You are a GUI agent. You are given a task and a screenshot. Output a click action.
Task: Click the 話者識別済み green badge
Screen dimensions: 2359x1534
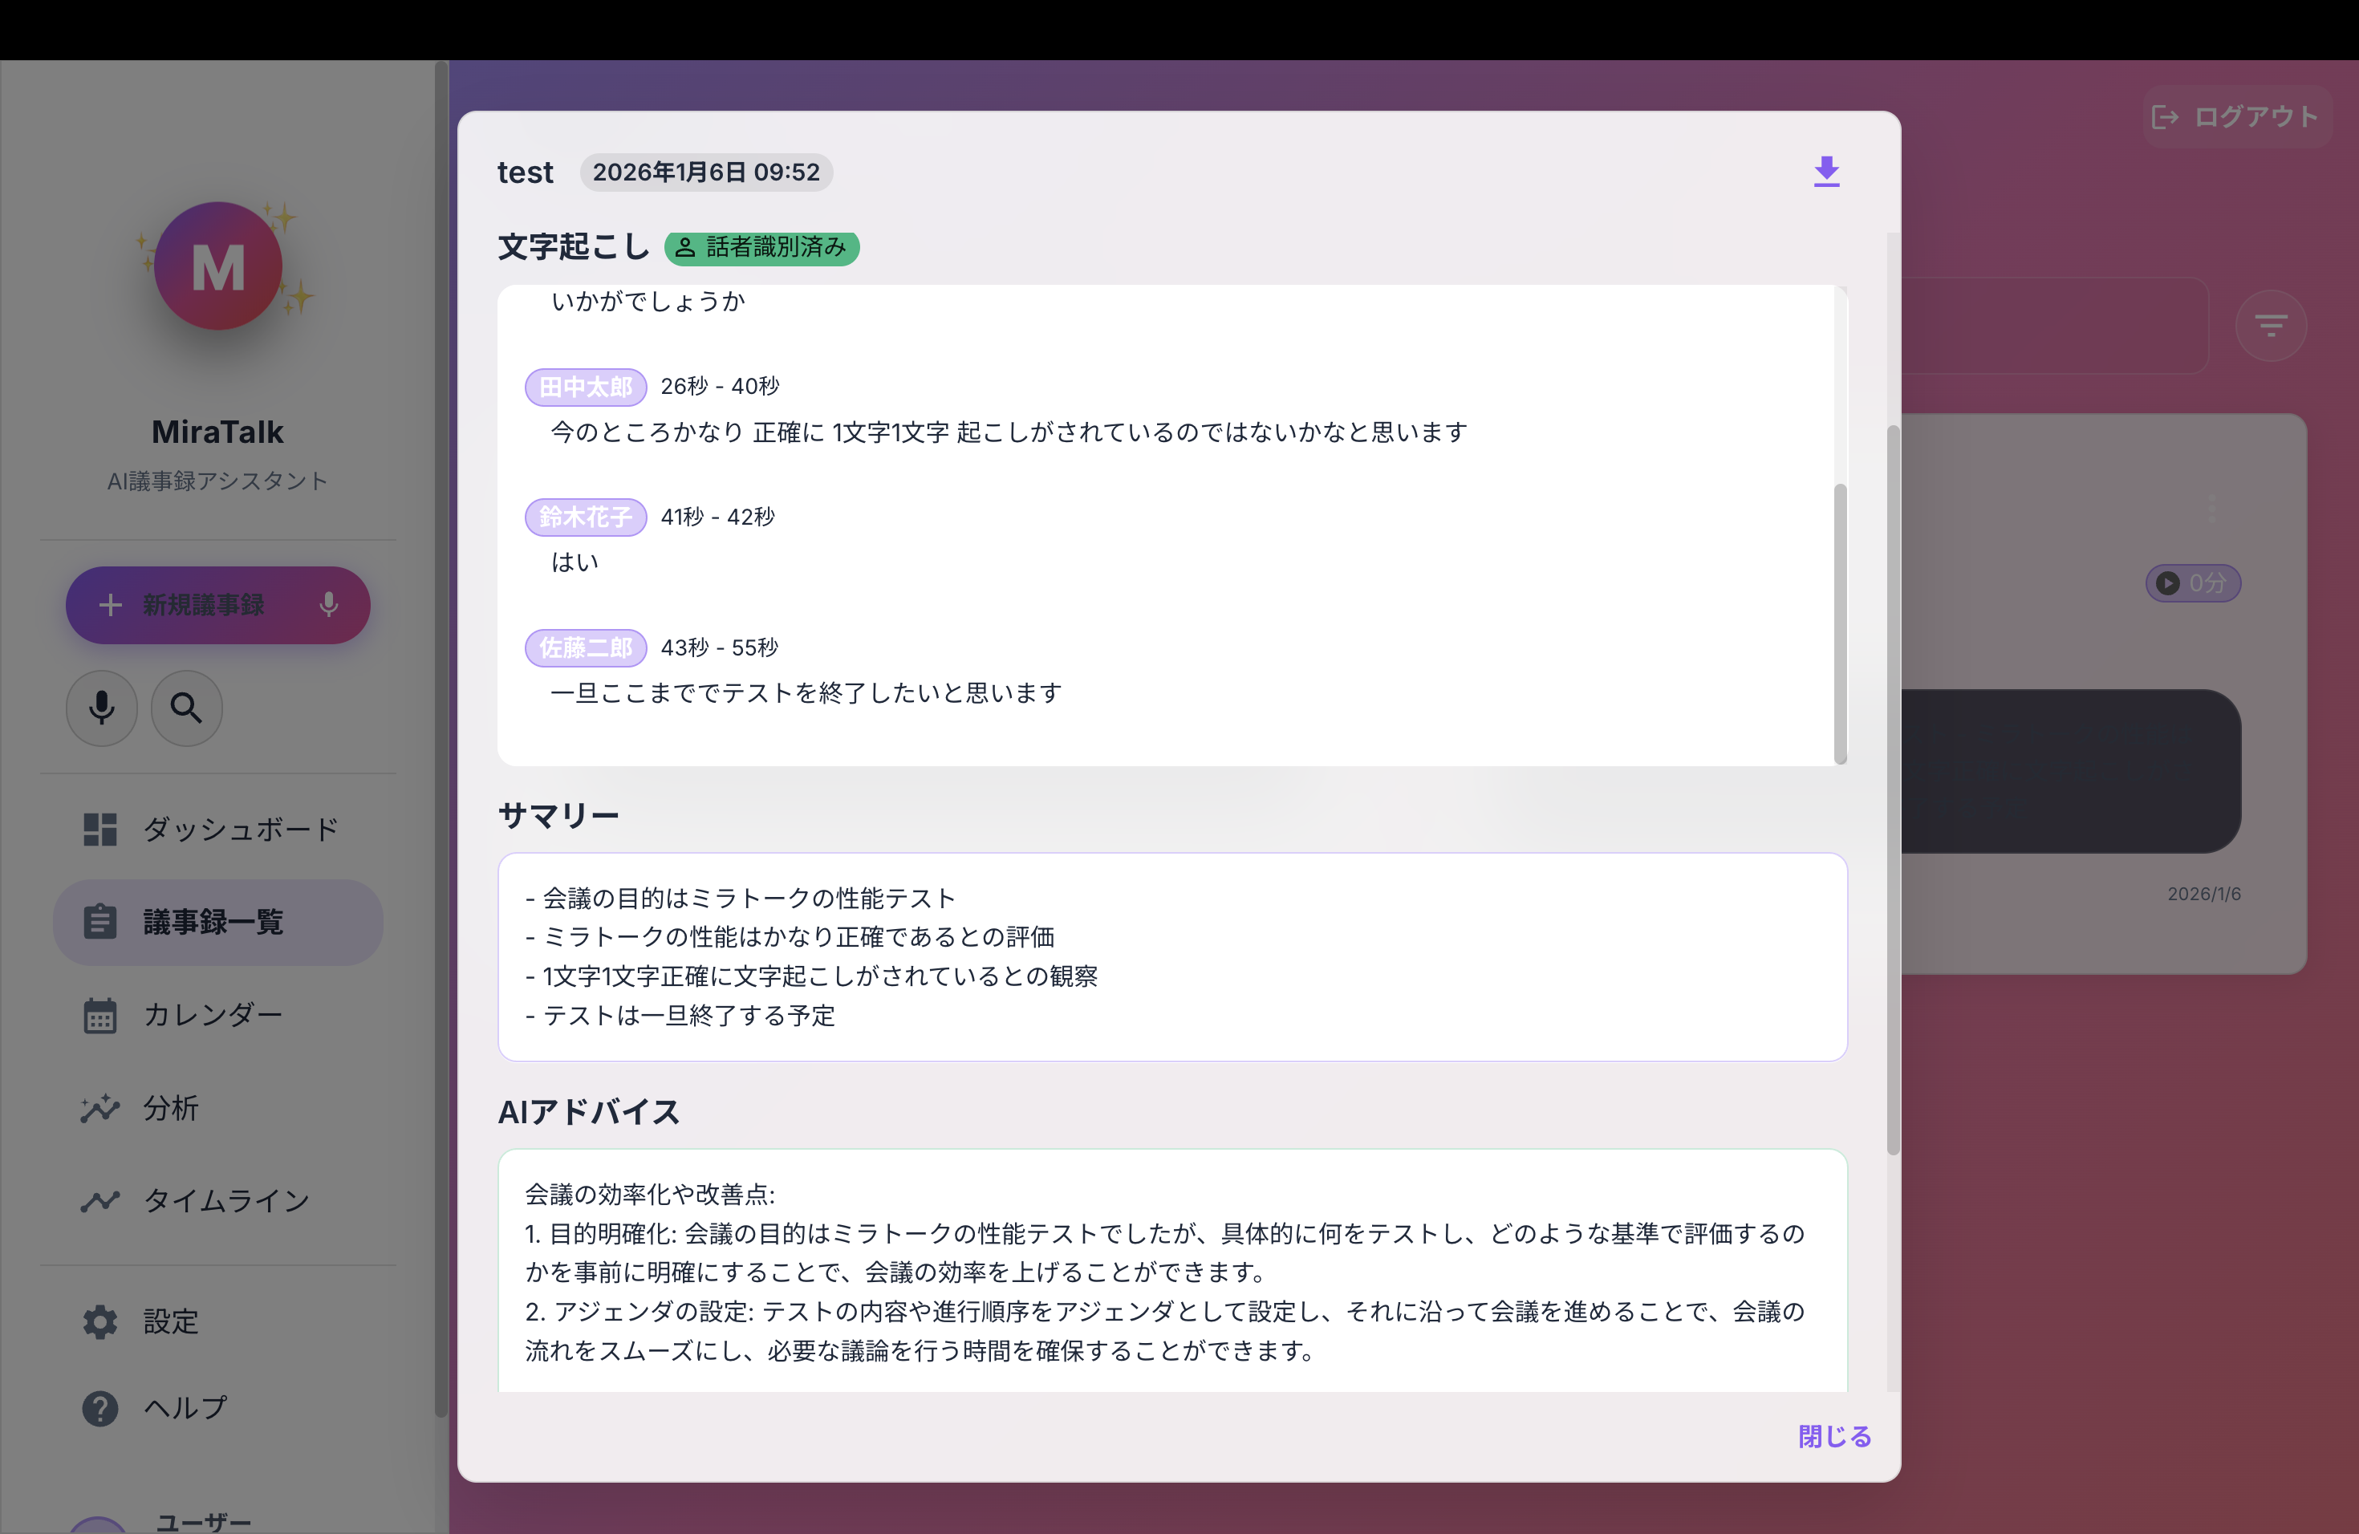click(x=761, y=247)
